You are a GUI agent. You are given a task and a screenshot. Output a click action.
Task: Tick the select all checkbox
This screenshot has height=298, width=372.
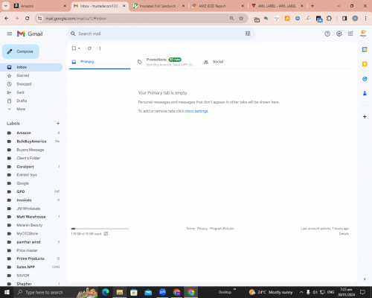pyautogui.click(x=74, y=48)
